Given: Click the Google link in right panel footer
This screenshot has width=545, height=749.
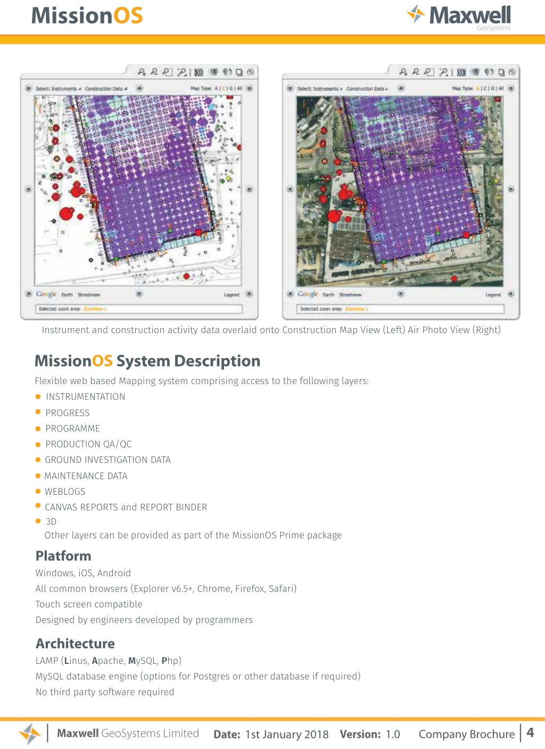Looking at the screenshot, I should click(308, 294).
